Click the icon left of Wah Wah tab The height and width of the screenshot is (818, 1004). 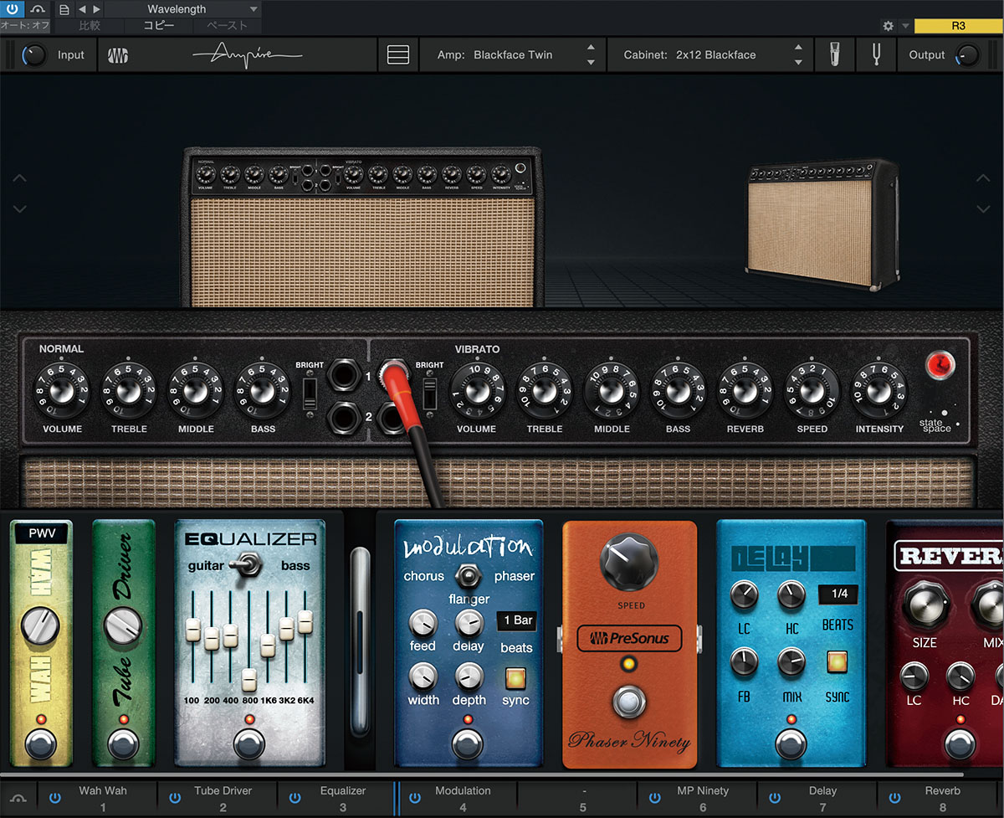18,798
